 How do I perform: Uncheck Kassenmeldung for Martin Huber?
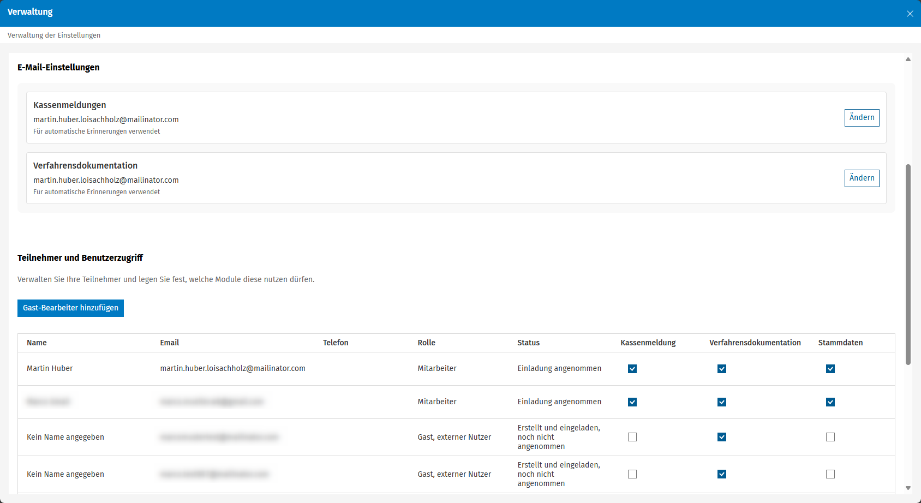coord(632,369)
